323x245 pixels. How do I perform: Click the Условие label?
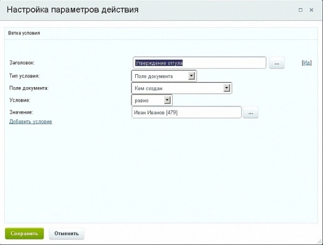(x=19, y=100)
